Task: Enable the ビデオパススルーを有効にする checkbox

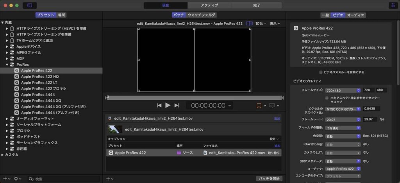Action: (321, 72)
